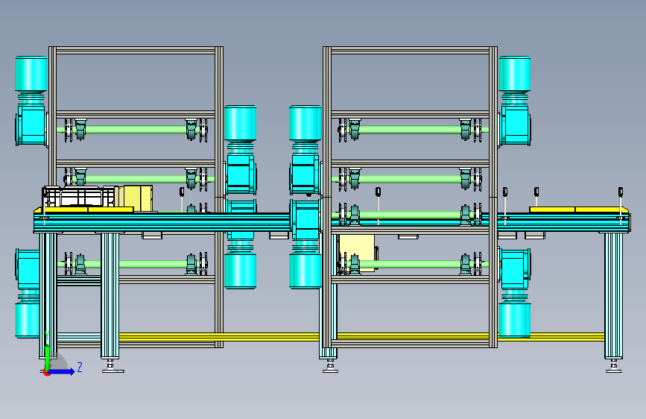Select the pale yellow box below conveyor in right frame
The image size is (646, 419).
coord(356,253)
